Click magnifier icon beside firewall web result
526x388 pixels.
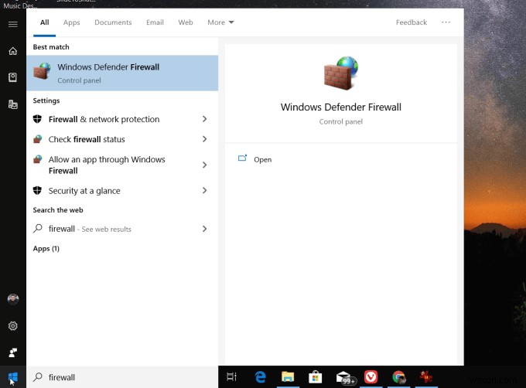point(38,229)
